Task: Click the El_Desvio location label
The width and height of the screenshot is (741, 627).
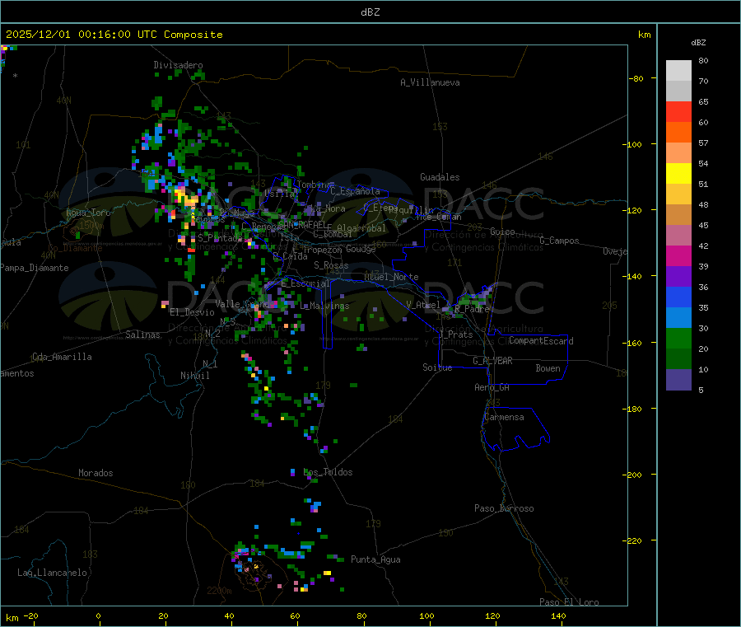Action: (192, 312)
